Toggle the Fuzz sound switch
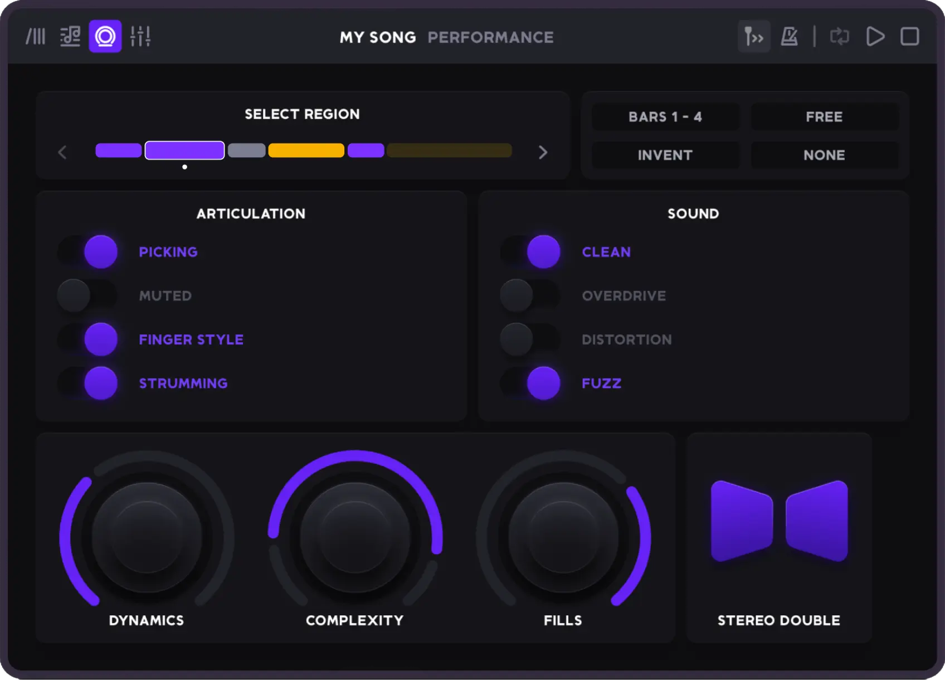Viewport: 945px width, 680px height. point(530,383)
